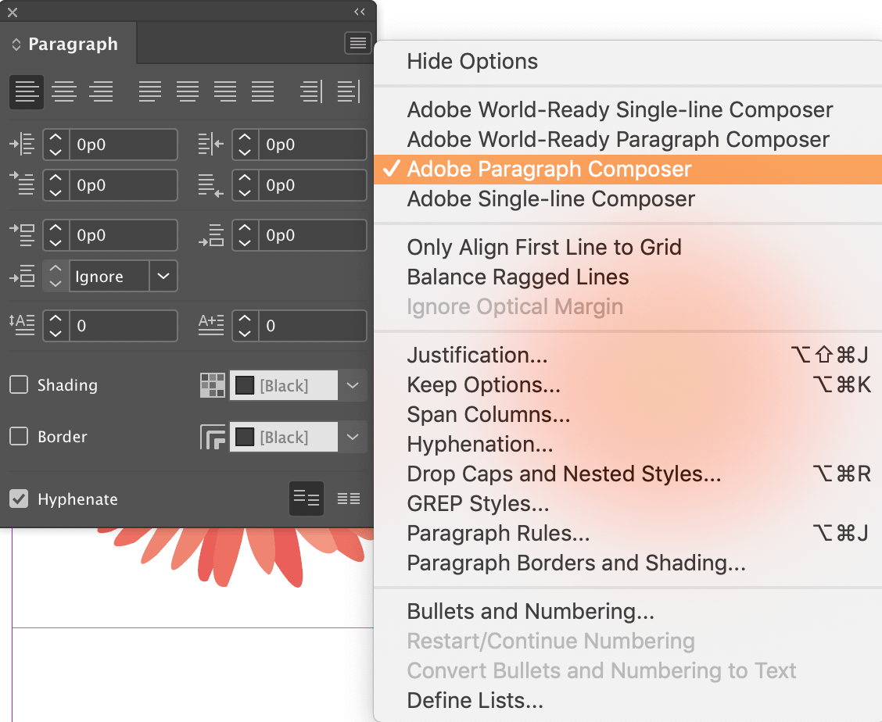Image resolution: width=882 pixels, height=722 pixels.
Task: Click the paragraph border style icon
Action: point(212,437)
